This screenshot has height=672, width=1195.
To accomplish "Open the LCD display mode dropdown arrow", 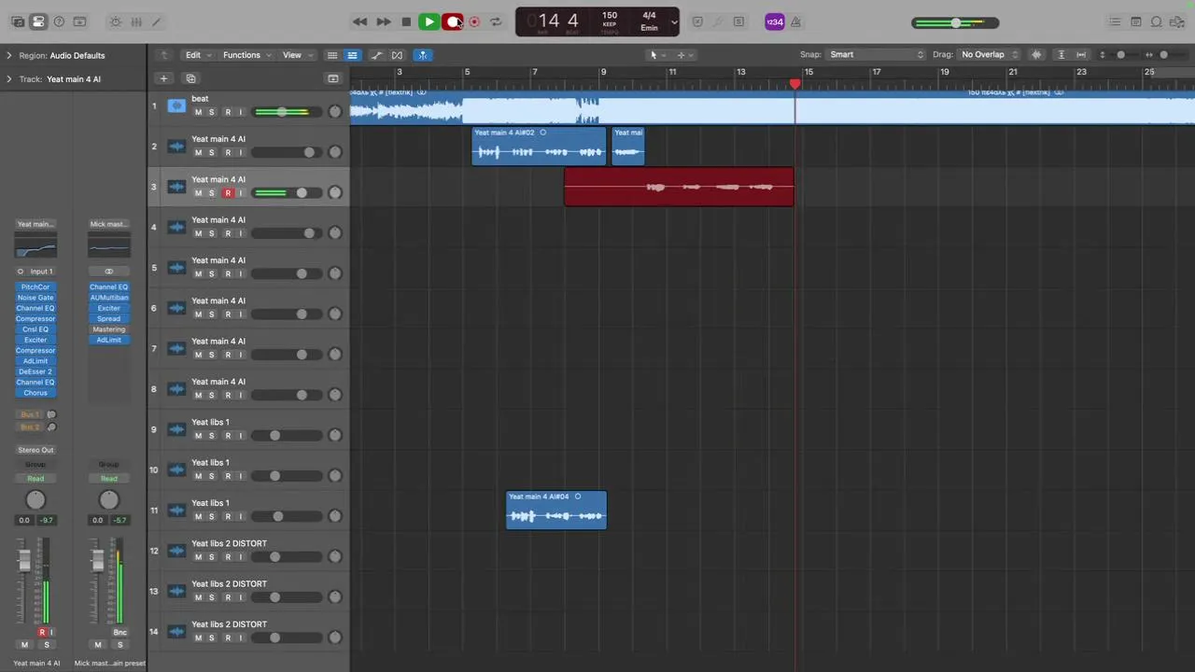I will 674,21.
